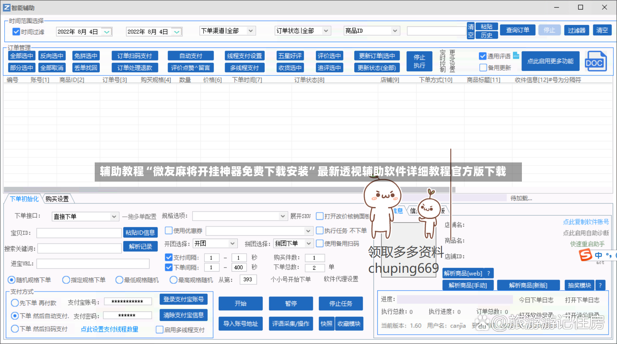This screenshot has height=344, width=617.
Task: Click the 五星好评 button
Action: click(290, 56)
